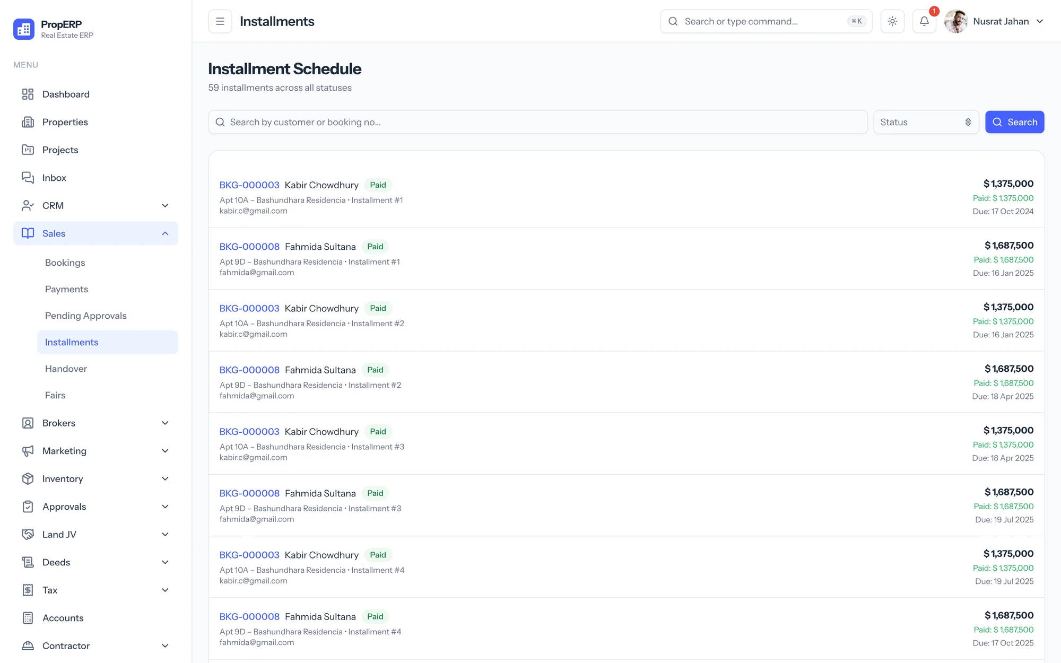The height and width of the screenshot is (663, 1061).
Task: Open BKG-000003 link for Installment #1
Action: tap(249, 185)
